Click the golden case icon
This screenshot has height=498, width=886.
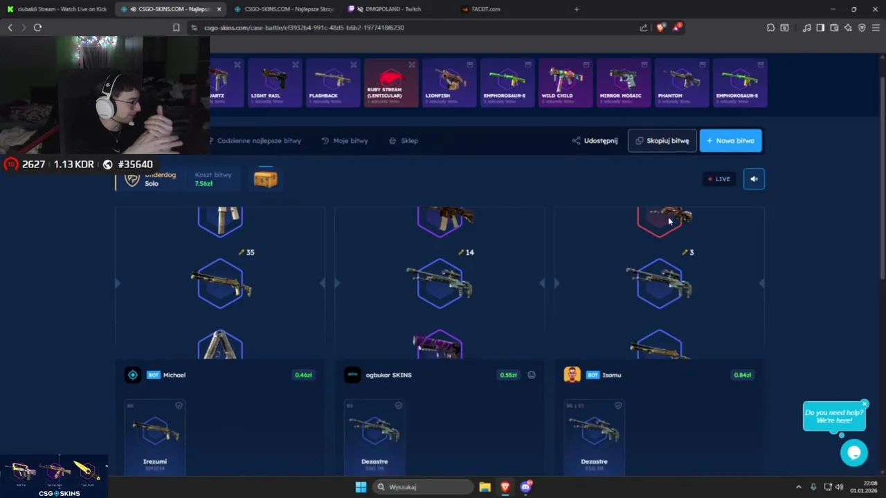(x=265, y=179)
